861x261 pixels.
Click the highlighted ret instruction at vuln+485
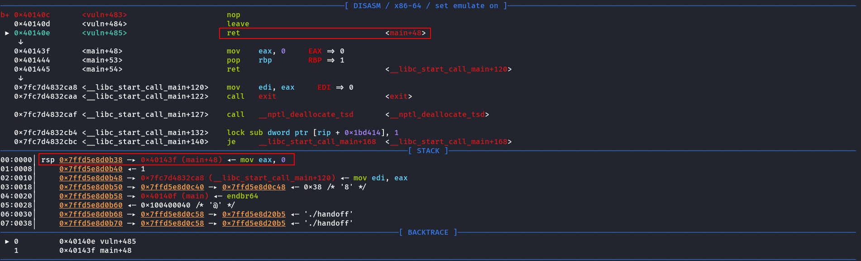point(233,33)
